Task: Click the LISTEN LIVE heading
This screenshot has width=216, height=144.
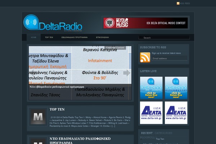Action: (x=148, y=71)
